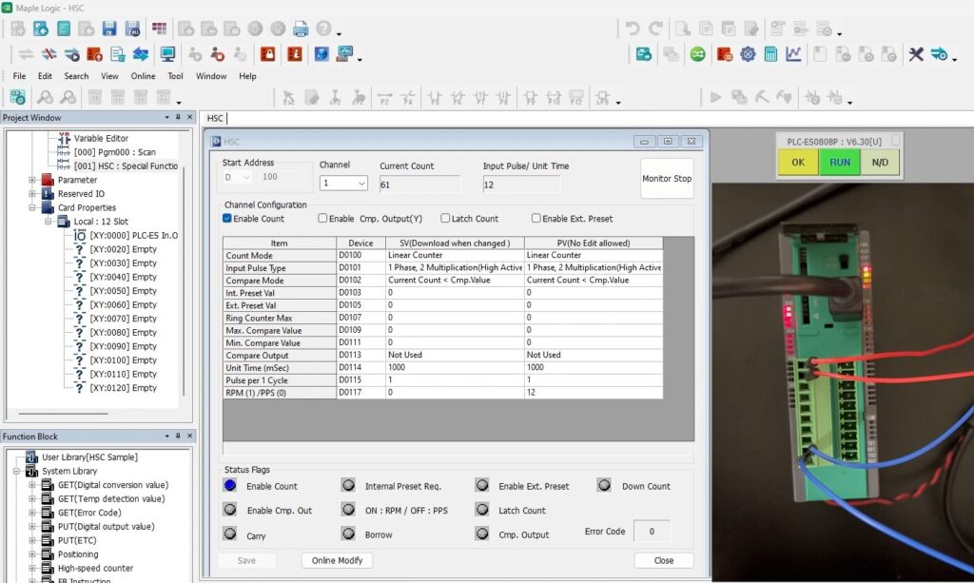Click the green shuffle arrows icon
Image resolution: width=974 pixels, height=583 pixels.
(x=697, y=54)
